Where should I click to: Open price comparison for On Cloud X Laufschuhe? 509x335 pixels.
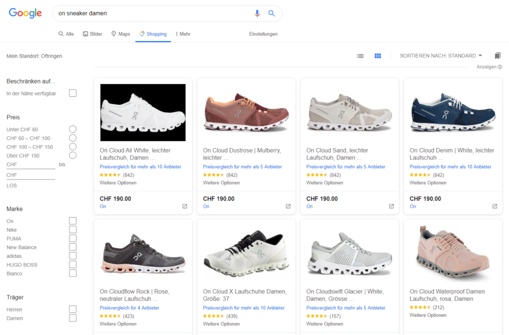(x=244, y=308)
